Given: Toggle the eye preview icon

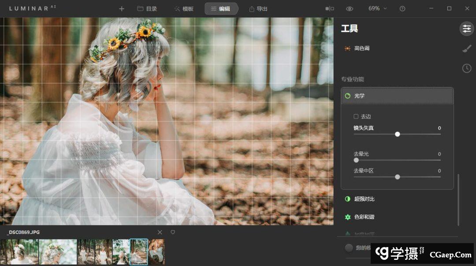Looking at the screenshot, I should pyautogui.click(x=350, y=9).
